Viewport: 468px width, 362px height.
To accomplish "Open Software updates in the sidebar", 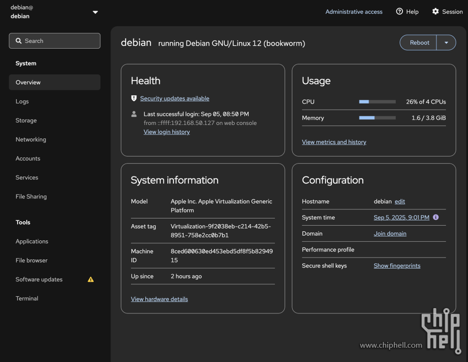I will click(54, 279).
